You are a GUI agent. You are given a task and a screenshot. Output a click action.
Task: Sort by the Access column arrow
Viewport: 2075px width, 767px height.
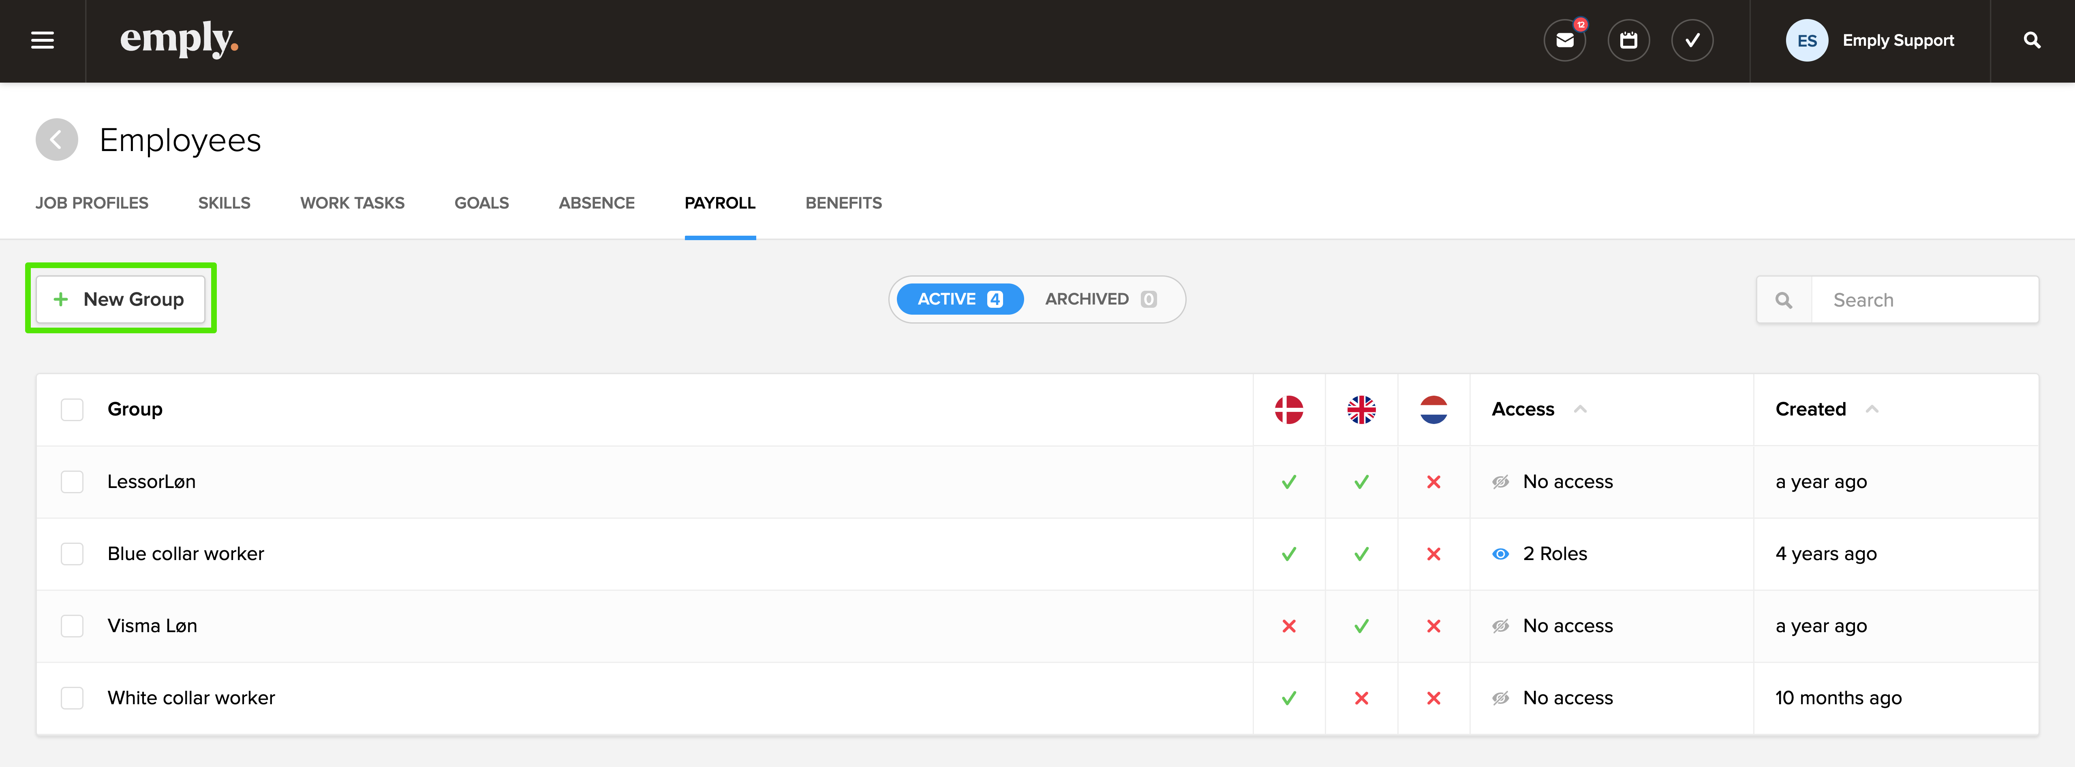1581,410
